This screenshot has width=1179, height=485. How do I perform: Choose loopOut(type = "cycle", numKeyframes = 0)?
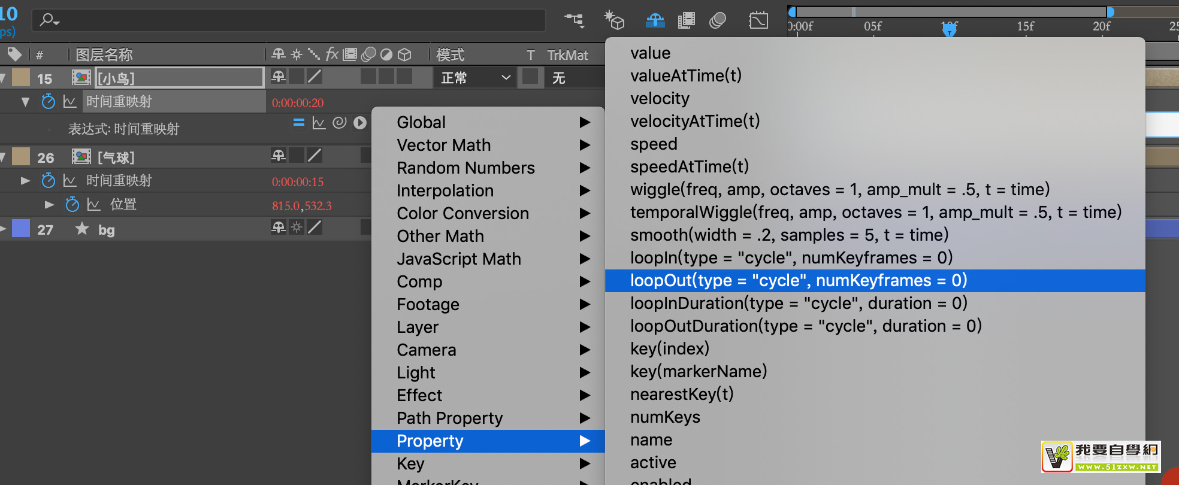(798, 280)
